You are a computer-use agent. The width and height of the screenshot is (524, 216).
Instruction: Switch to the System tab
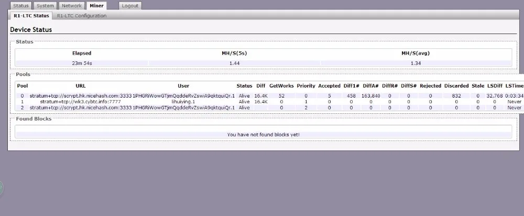(45, 6)
